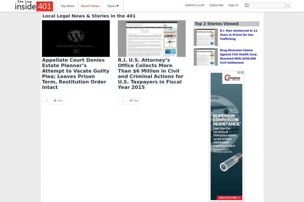Open the Generating Preview WordPress thumbnail
The width and height of the screenshot is (304, 202).
tap(76, 38)
